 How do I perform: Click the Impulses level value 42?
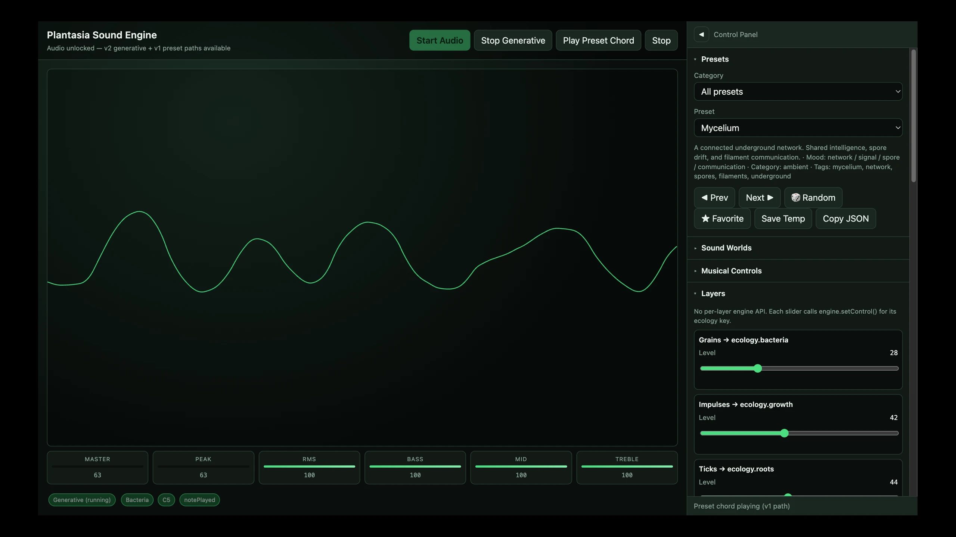[894, 418]
